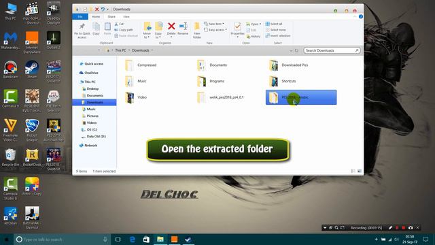435x245 pixels.
Task: Open Bandicam desktop shortcut
Action: [x=11, y=69]
